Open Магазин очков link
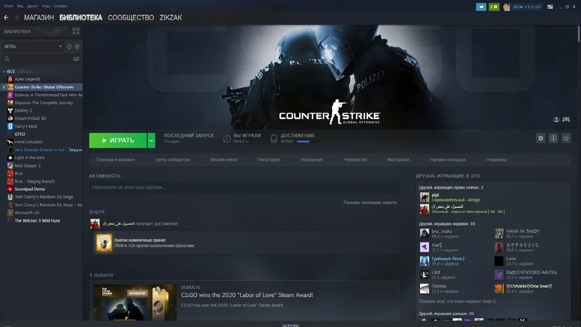The height and width of the screenshot is (327, 581). click(x=224, y=160)
